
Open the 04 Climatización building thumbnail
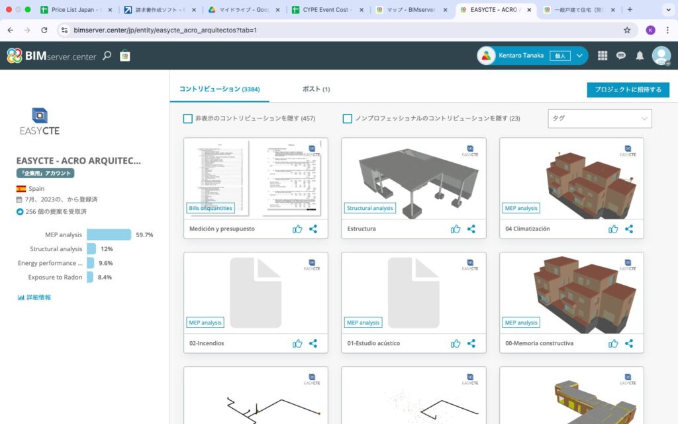tap(571, 179)
